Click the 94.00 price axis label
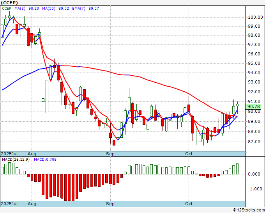The height and width of the screenshot is (213, 265). coord(254,73)
